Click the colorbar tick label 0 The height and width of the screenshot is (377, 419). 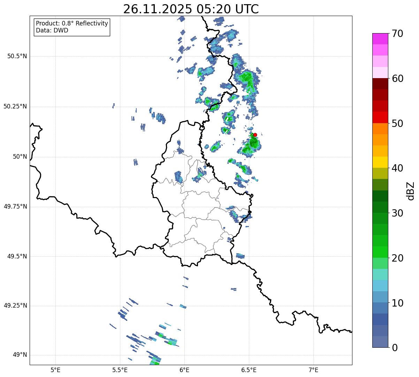coord(394,347)
